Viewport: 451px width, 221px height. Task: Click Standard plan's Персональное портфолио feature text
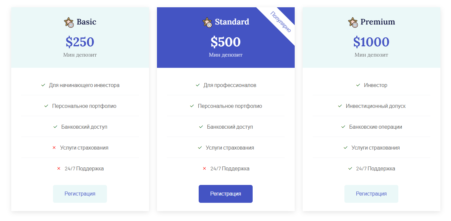coord(230,106)
